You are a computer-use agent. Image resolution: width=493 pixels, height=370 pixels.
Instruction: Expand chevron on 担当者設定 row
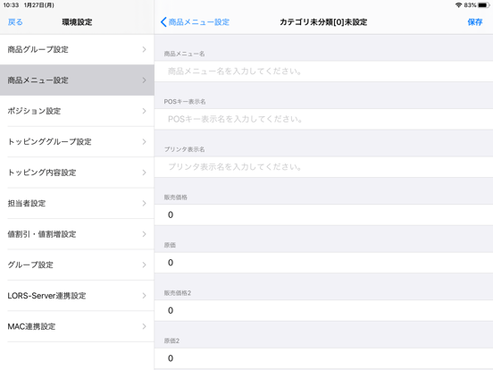144,204
